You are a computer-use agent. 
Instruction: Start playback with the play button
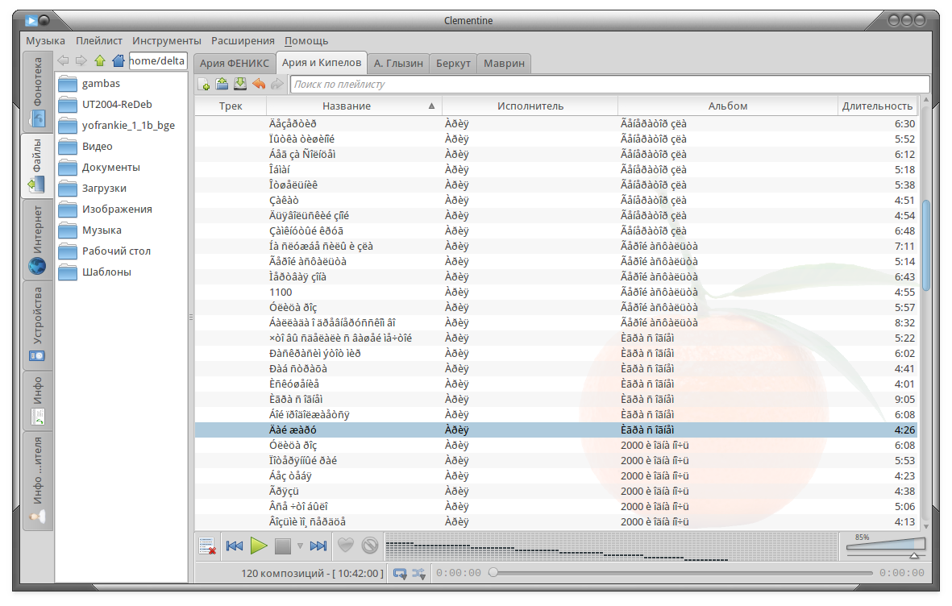[259, 546]
